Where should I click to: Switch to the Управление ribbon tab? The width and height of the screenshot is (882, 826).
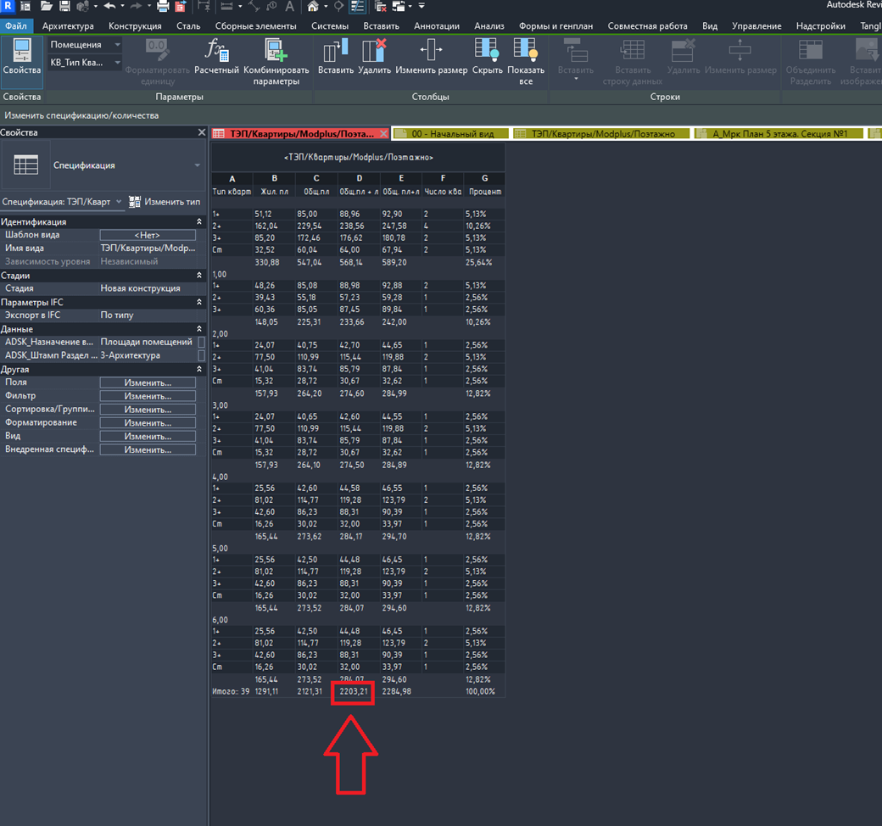(x=756, y=26)
